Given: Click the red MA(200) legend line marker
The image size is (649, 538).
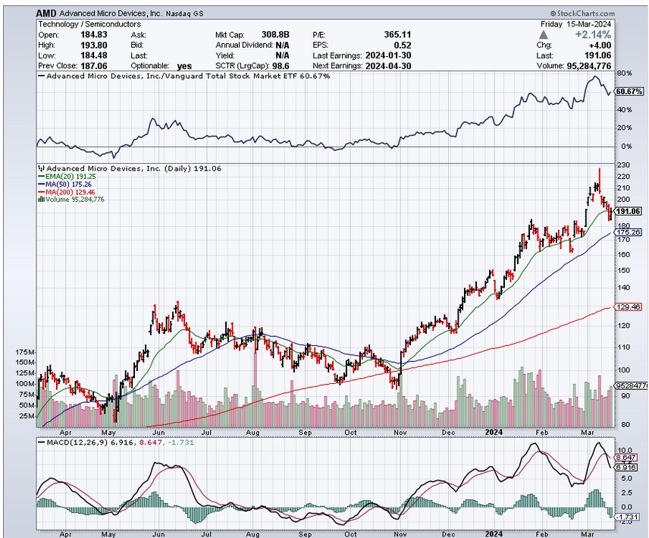Looking at the screenshot, I should 42,191.
